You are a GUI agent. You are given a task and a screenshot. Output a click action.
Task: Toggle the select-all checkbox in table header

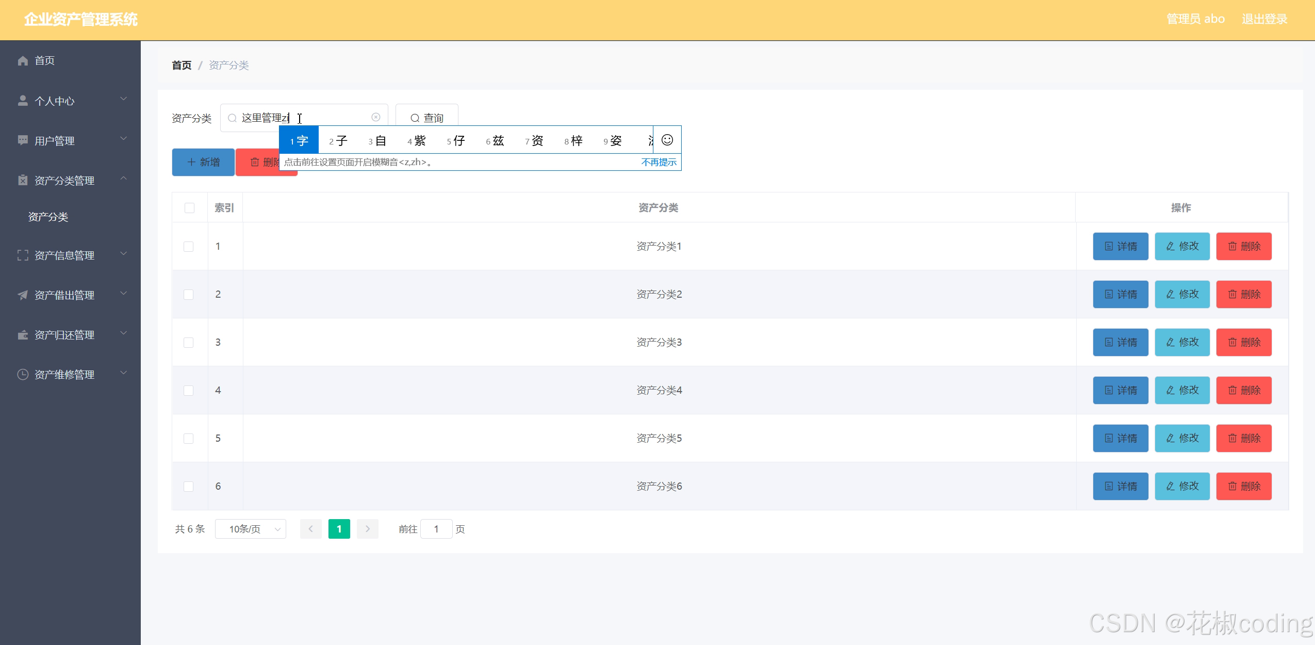pyautogui.click(x=189, y=208)
